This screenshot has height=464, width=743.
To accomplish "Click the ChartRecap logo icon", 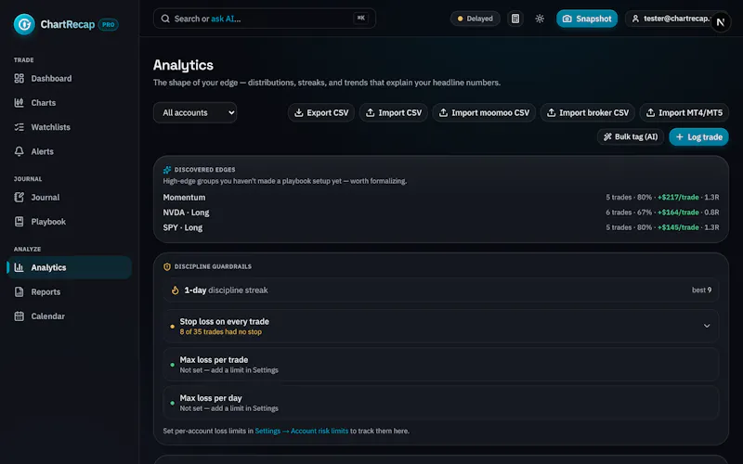I will pos(24,24).
